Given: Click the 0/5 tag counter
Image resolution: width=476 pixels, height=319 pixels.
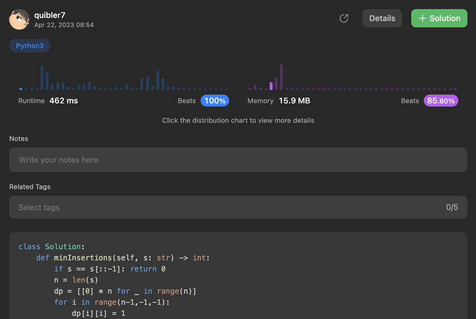Looking at the screenshot, I should coord(452,207).
